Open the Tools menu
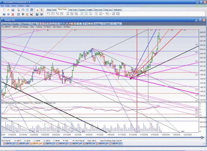Image resolution: width=207 pixels, height=151 pixels. [x=7, y=6]
